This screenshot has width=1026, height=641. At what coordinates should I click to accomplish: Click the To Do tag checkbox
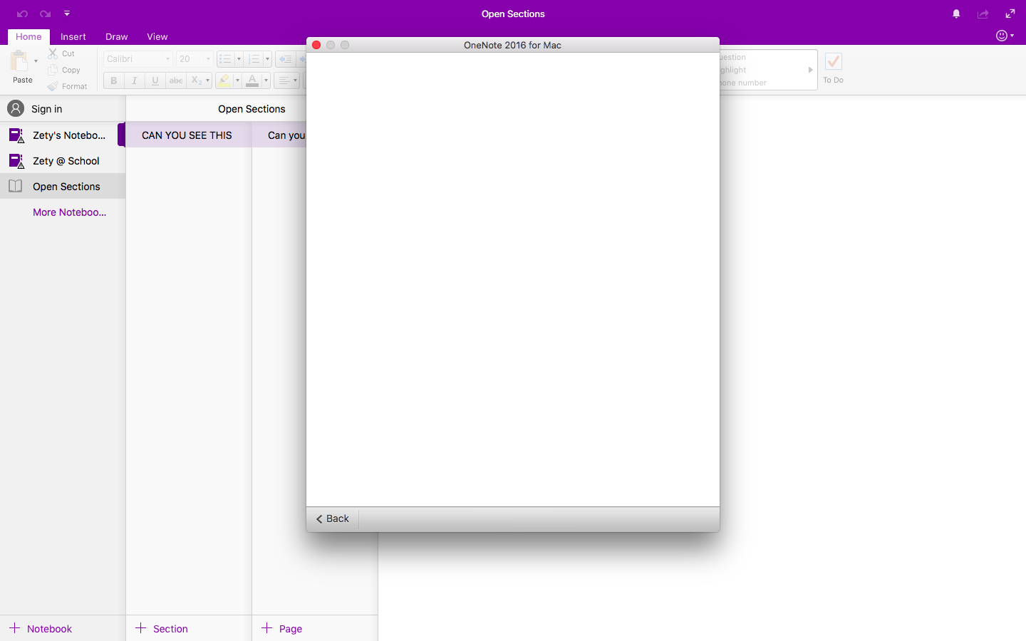pyautogui.click(x=834, y=61)
